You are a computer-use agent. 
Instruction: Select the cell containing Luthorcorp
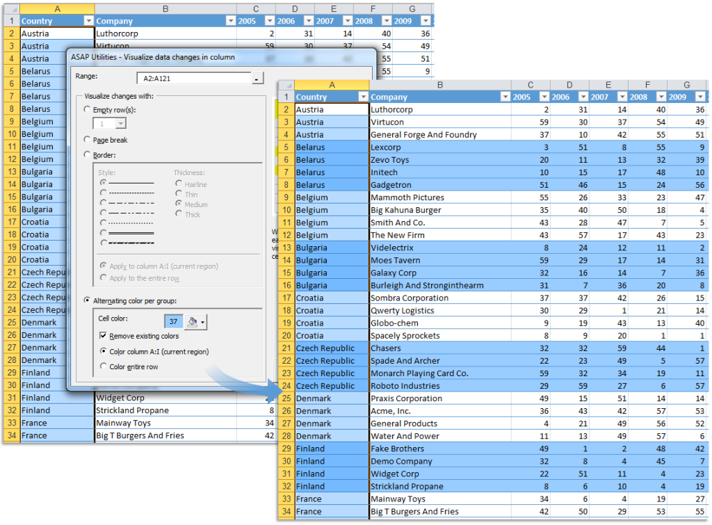pyautogui.click(x=392, y=108)
